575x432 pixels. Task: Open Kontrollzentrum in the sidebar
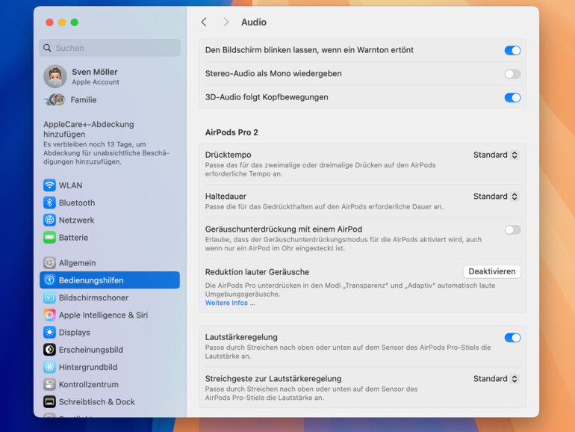(x=88, y=384)
